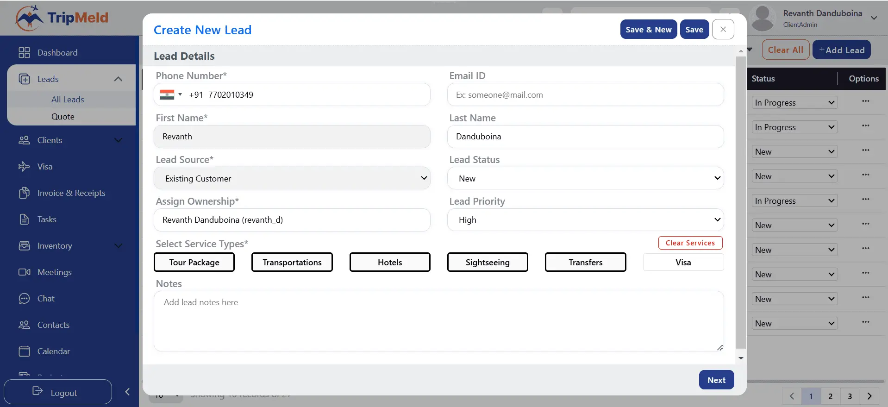Image resolution: width=888 pixels, height=407 pixels.
Task: Click into the Email ID field
Action: coord(585,95)
